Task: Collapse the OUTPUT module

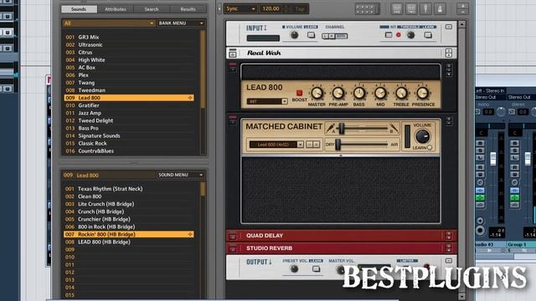Action: coord(449,261)
